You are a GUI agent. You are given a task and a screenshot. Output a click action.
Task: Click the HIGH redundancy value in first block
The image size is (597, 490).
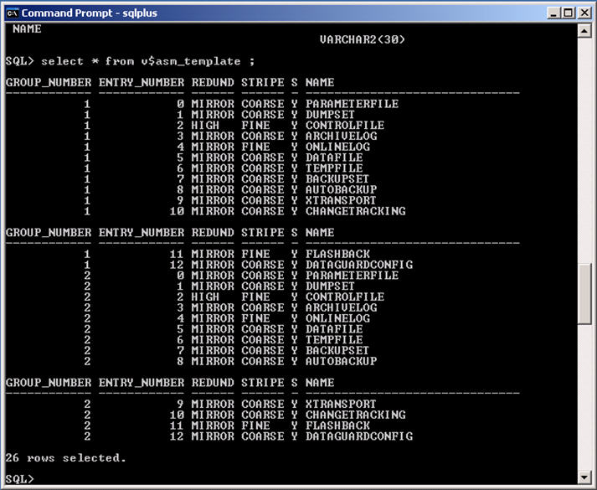[x=205, y=126]
